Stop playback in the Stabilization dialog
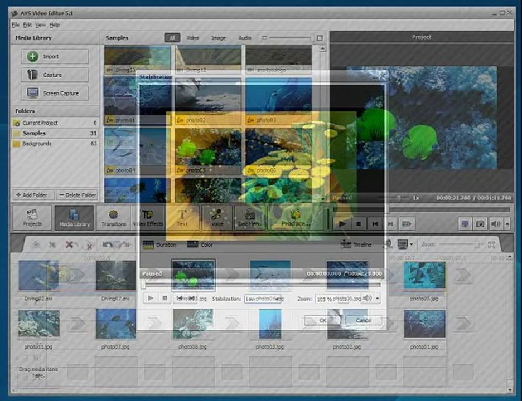This screenshot has height=401, width=522. click(165, 299)
